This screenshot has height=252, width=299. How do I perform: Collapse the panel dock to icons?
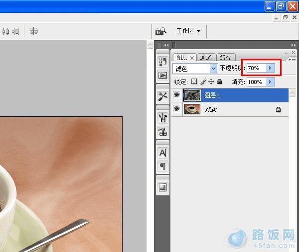coord(294,45)
